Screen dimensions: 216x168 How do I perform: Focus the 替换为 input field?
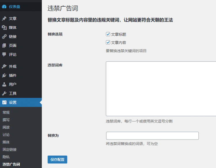[x=152, y=136]
